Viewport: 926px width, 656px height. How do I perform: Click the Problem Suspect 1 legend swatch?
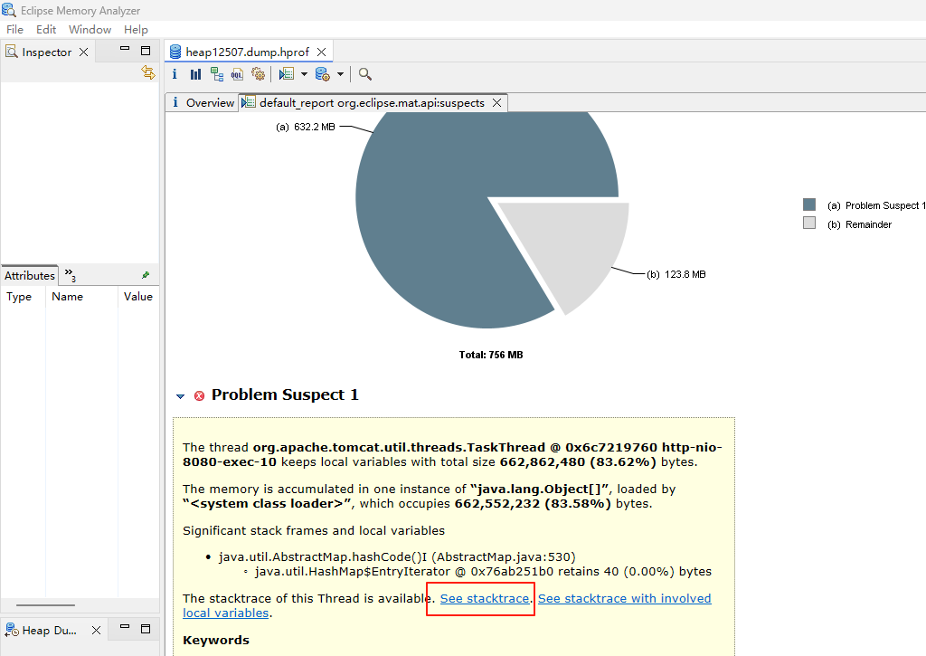coord(809,204)
